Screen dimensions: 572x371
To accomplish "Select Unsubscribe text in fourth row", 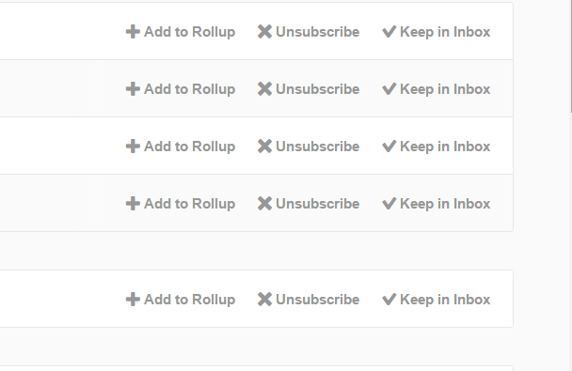I will (x=317, y=204).
